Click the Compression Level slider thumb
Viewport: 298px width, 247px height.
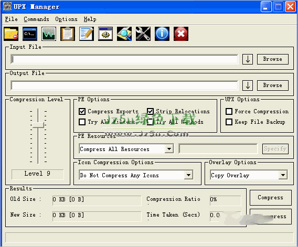pyautogui.click(x=38, y=125)
